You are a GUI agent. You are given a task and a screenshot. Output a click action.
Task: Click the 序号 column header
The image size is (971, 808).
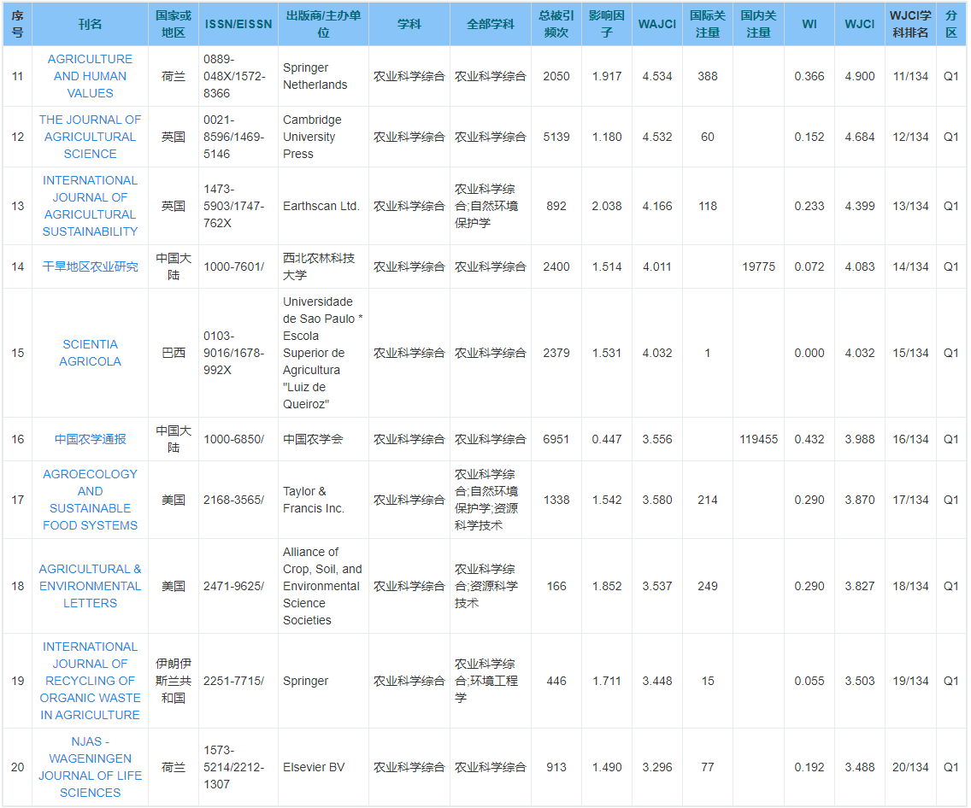click(17, 24)
